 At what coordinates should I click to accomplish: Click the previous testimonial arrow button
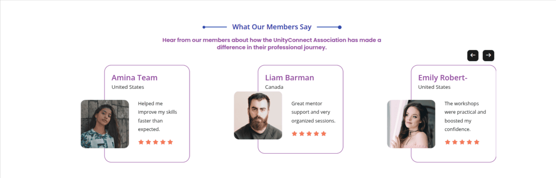click(x=473, y=55)
